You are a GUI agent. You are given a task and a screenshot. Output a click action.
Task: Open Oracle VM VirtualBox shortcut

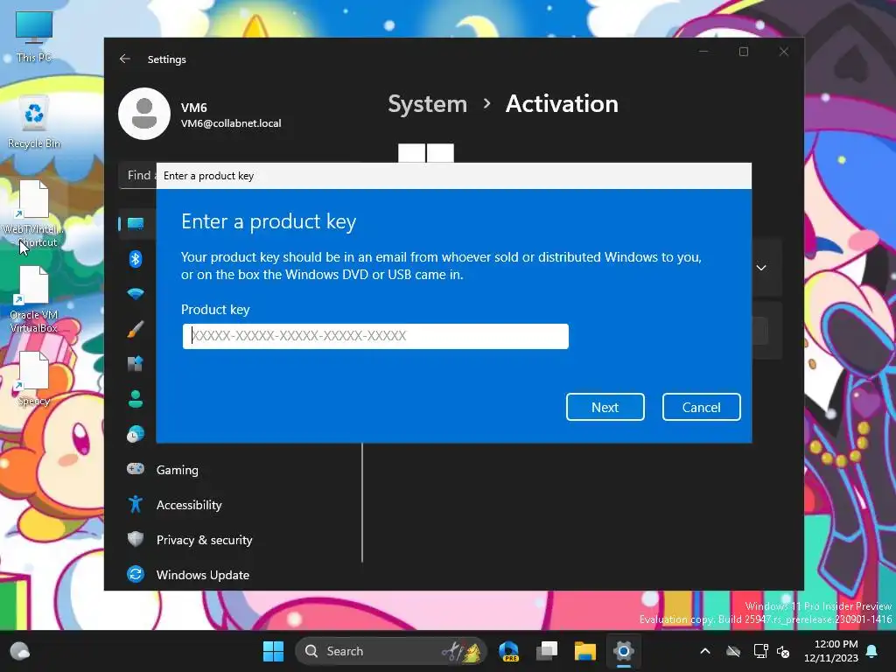point(34,299)
